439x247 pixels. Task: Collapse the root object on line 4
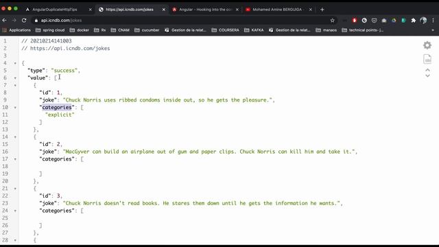(x=15, y=63)
